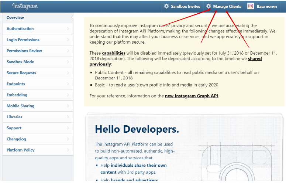Screen dimensions: 286x187
Task: Click the Hello Developers heading
Action: (137, 129)
